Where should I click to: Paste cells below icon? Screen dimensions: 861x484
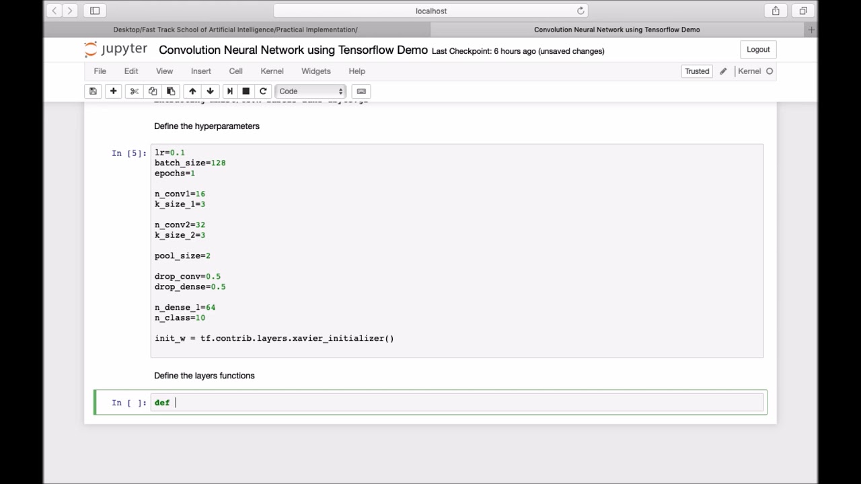coord(171,91)
